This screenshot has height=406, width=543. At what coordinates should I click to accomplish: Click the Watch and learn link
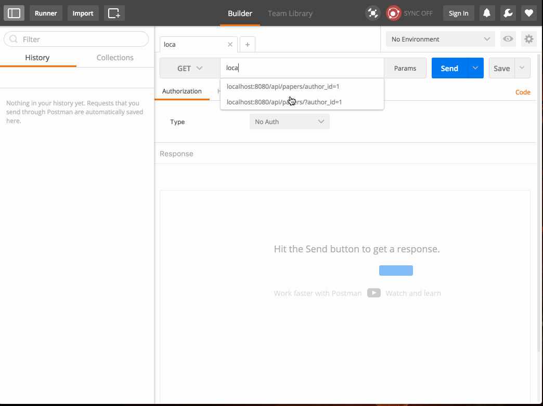pos(413,293)
